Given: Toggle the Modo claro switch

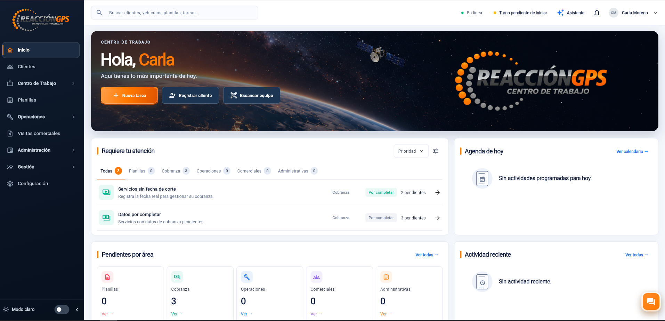Looking at the screenshot, I should (62, 310).
